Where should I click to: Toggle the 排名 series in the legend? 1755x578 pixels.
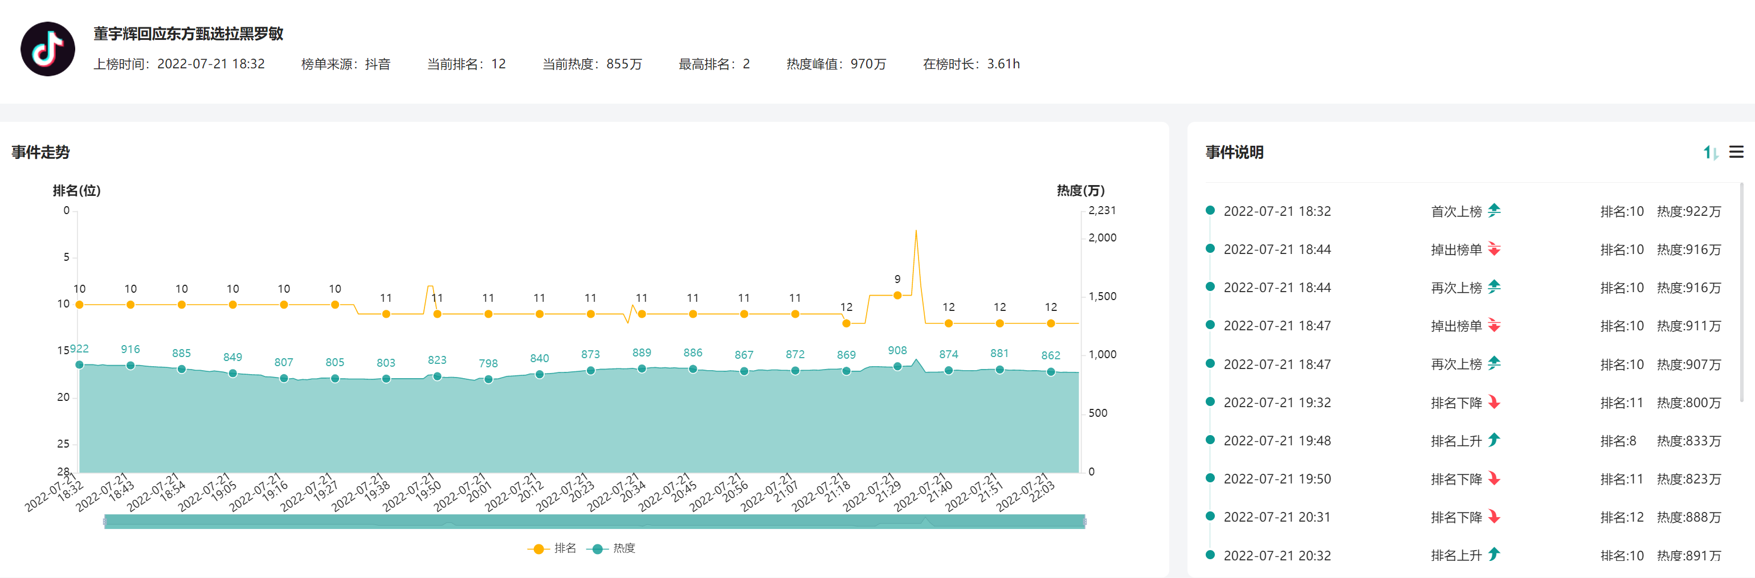[x=552, y=549]
